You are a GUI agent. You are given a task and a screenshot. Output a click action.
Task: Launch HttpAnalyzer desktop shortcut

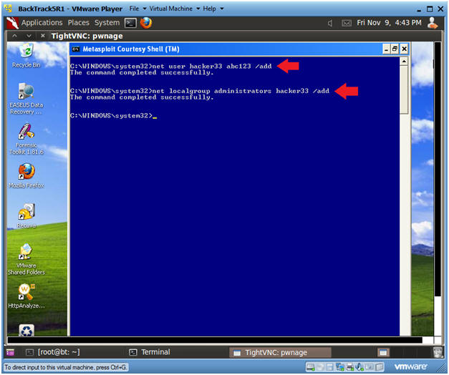coord(26,296)
